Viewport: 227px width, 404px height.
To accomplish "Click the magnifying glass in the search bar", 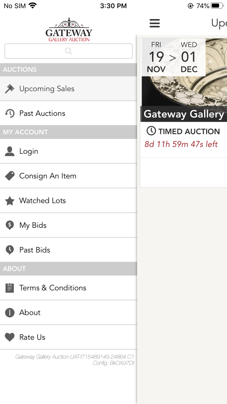I will [68, 51].
